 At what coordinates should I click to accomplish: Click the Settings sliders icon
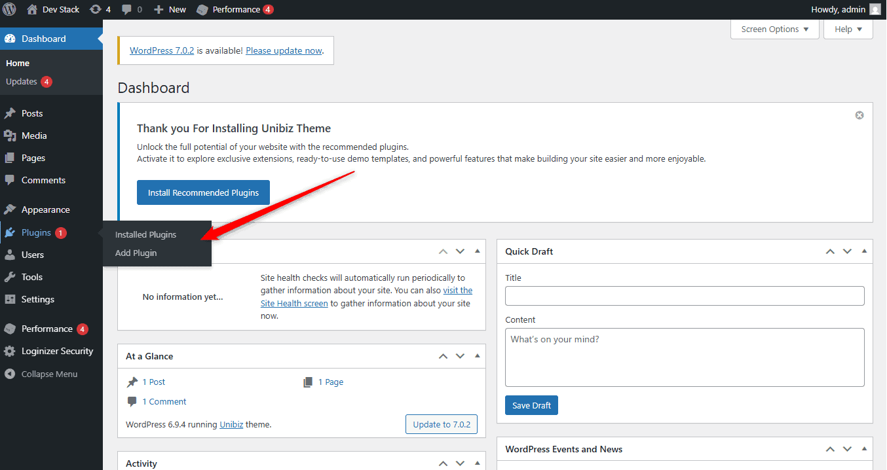(x=10, y=299)
